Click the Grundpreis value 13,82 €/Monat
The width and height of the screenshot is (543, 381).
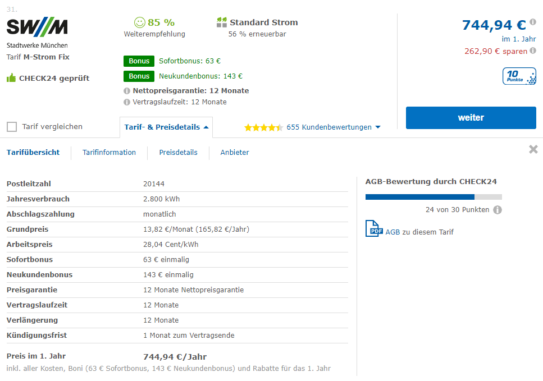pos(196,229)
